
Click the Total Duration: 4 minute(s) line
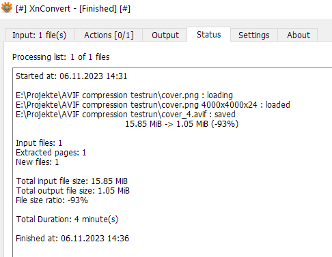tap(67, 220)
